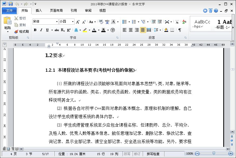
Task: Apply numbered list
Action: [x=134, y=22]
